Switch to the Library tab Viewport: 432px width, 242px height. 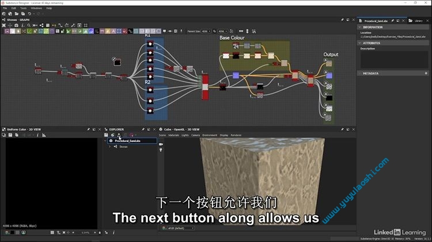pos(419,21)
